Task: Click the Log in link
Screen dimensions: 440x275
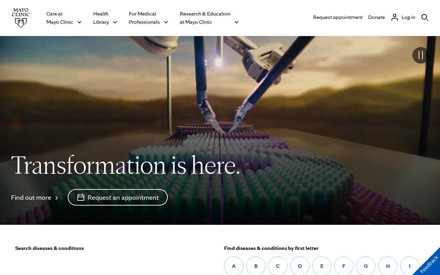Action: pyautogui.click(x=408, y=17)
